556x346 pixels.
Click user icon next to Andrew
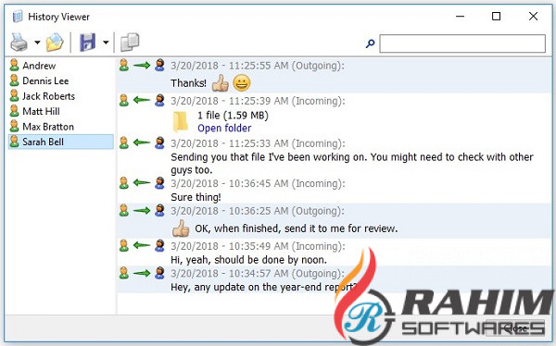pos(14,65)
